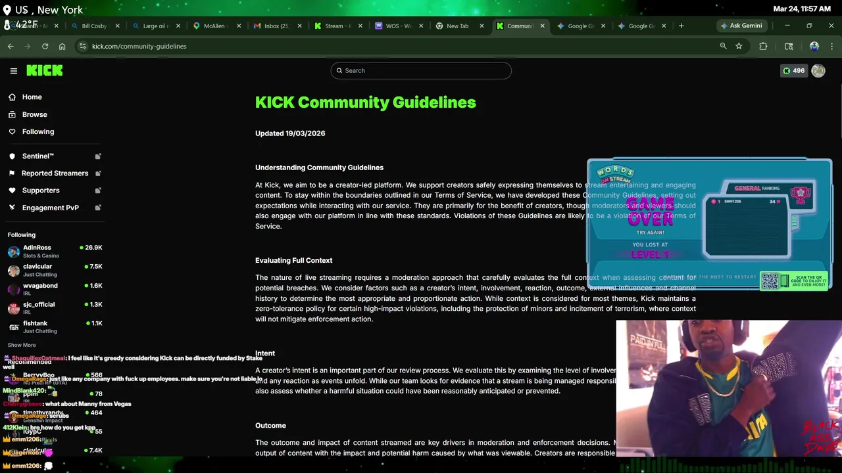Go to Home in sidebar

(32, 97)
